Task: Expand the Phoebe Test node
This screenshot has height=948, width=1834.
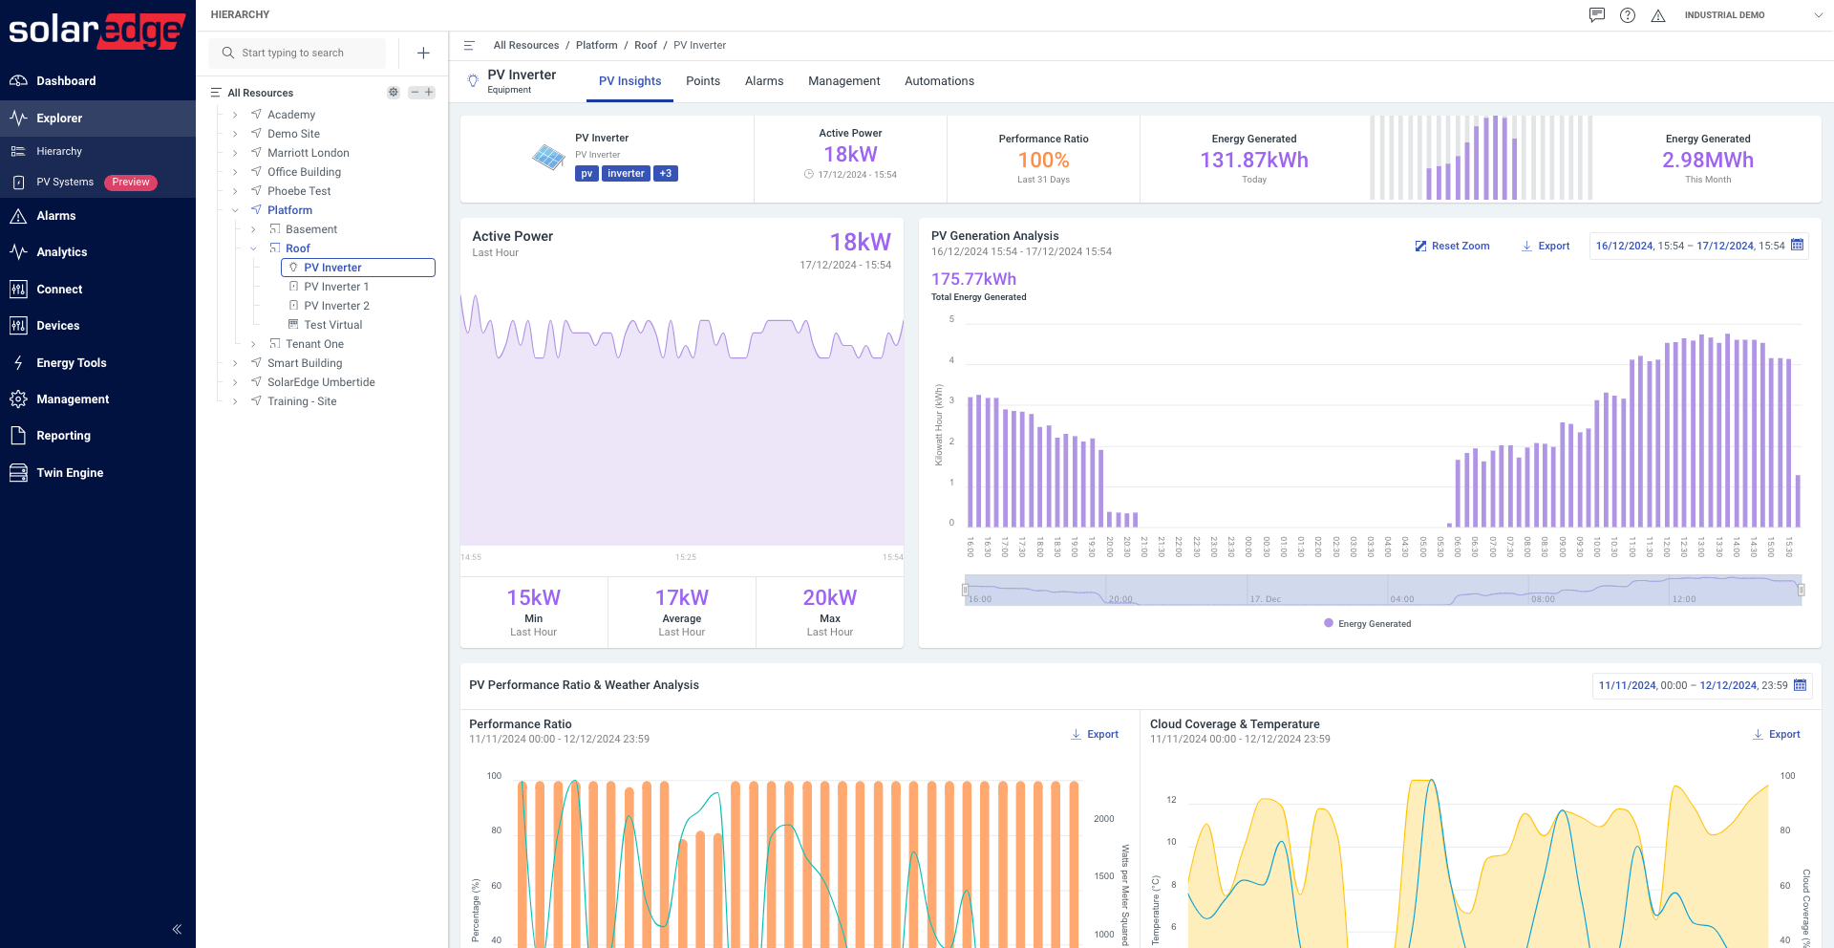Action: tap(235, 191)
